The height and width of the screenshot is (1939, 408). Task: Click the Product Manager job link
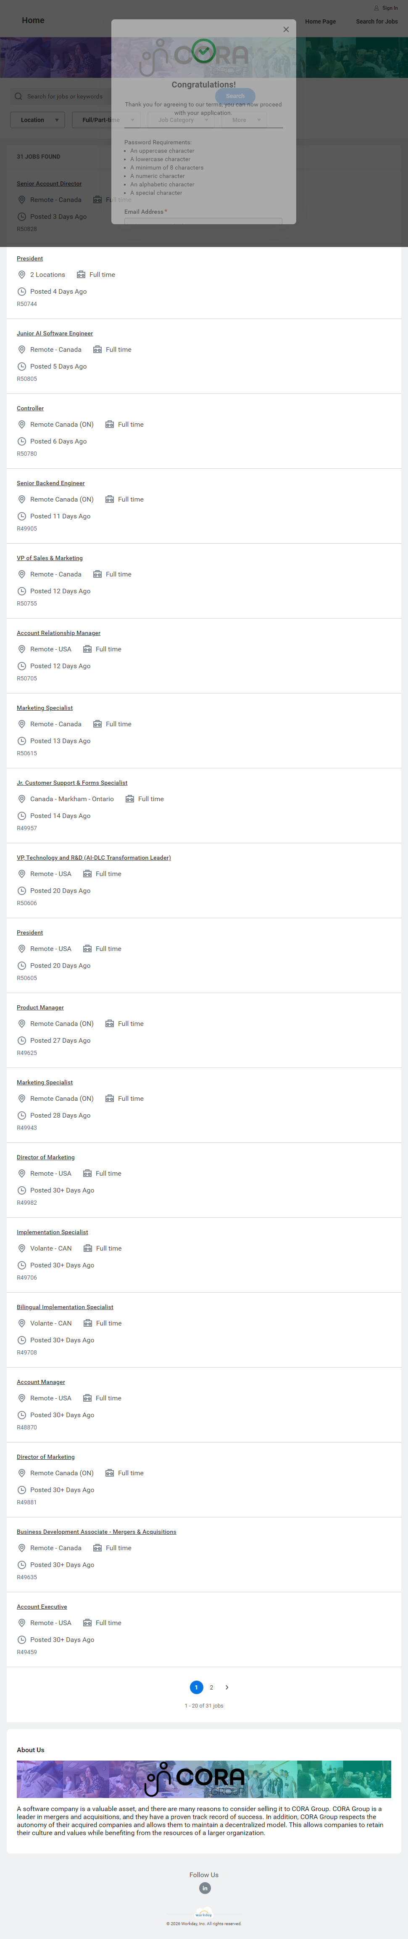[x=40, y=1007]
